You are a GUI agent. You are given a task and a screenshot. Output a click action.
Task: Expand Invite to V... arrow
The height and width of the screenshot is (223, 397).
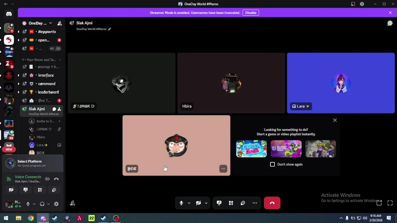pyautogui.click(x=59, y=121)
